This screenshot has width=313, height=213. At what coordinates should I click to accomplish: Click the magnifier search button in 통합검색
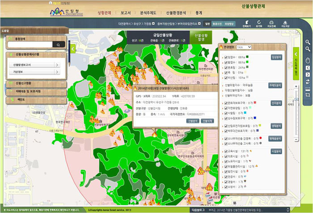click(x=58, y=45)
